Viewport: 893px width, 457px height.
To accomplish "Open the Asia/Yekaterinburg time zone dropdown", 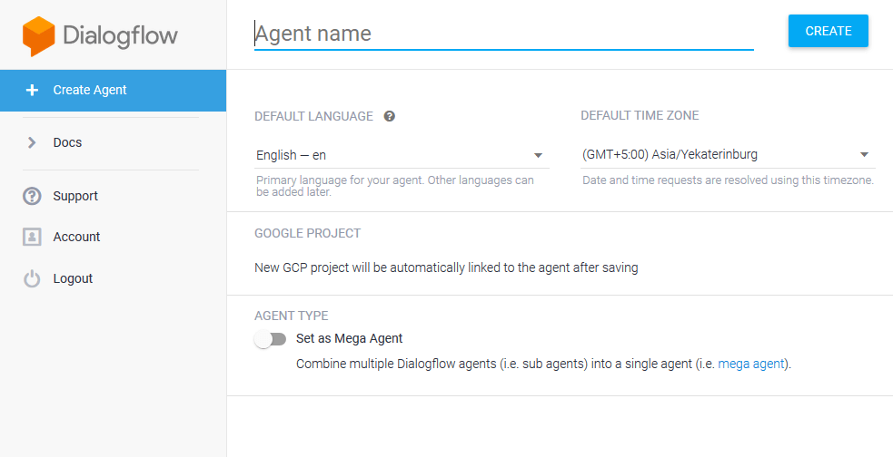I will pos(718,154).
